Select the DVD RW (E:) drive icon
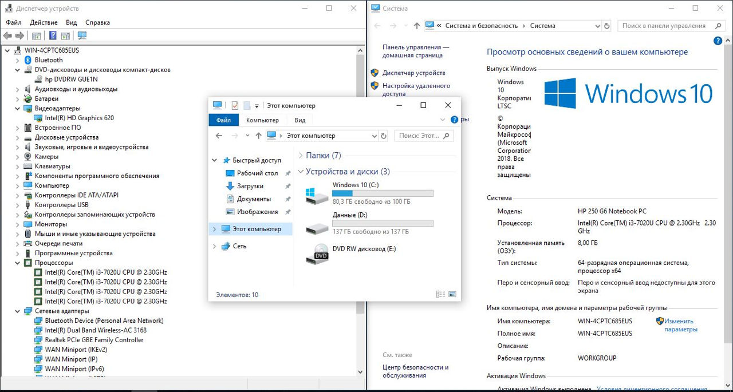 point(317,254)
